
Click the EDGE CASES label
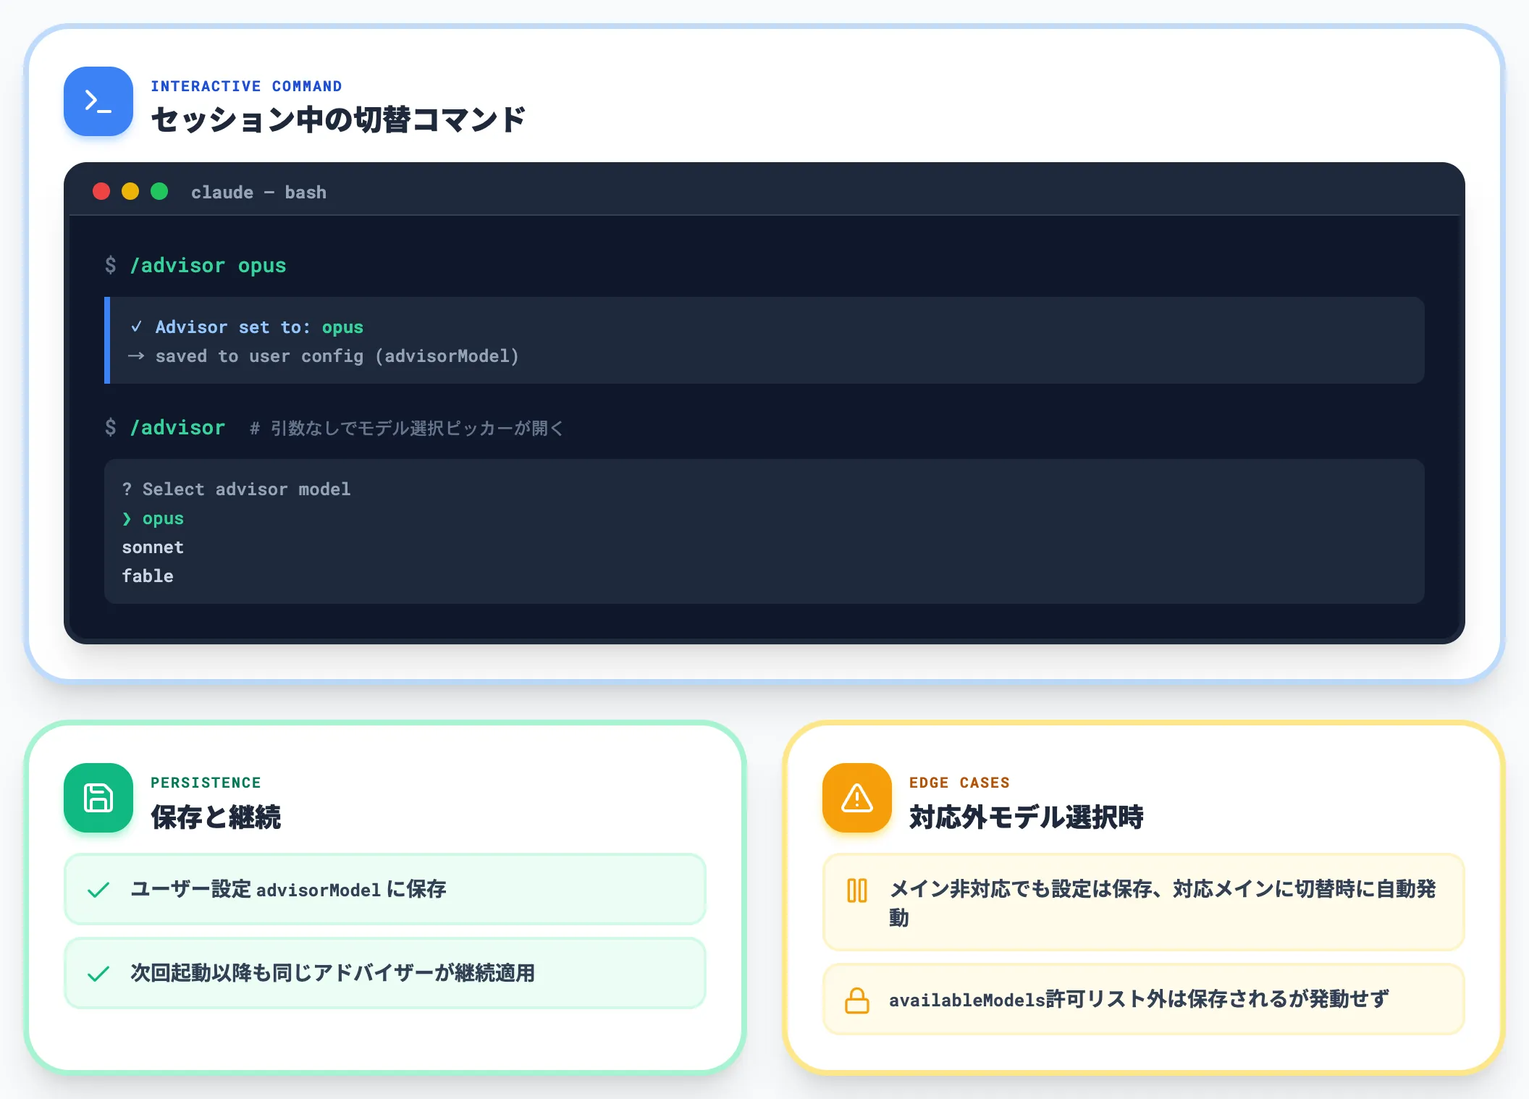(959, 783)
